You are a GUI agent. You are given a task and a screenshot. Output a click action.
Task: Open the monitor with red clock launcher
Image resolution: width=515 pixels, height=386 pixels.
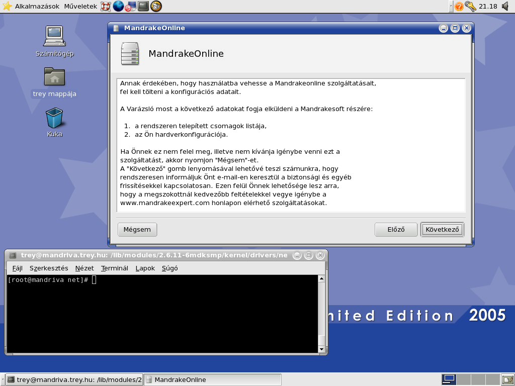click(x=131, y=6)
